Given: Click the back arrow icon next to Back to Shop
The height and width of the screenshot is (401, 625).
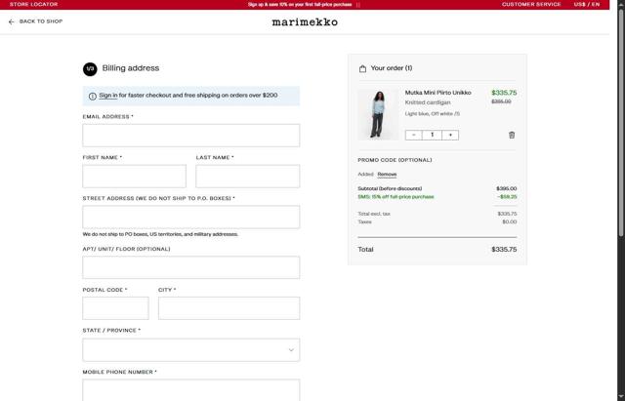Looking at the screenshot, I should (11, 21).
